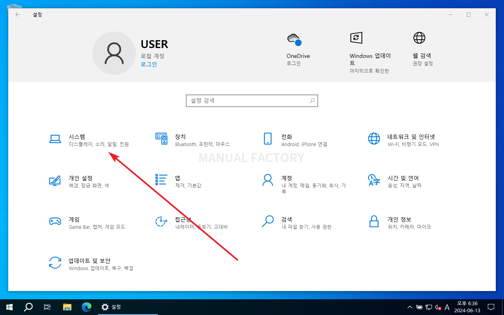Click the 로그인 link under USER
The height and width of the screenshot is (315, 504).
tap(149, 64)
